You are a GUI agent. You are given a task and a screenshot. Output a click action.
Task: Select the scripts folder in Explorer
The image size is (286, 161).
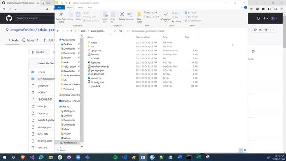pos(94,43)
